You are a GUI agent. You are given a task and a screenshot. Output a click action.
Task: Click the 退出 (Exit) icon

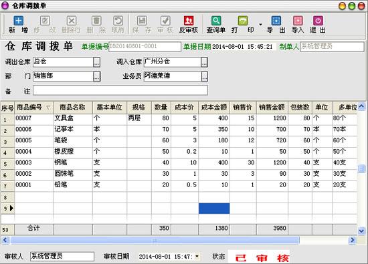318,21
